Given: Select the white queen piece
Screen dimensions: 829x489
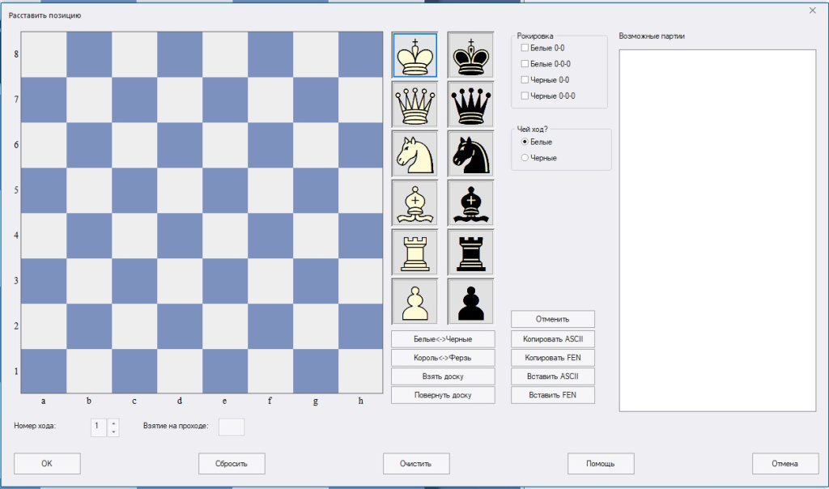Looking at the screenshot, I should point(415,104).
